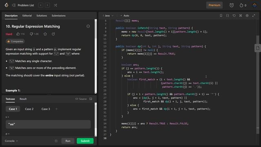The width and height of the screenshot is (261, 147).
Task: Select test Case 3
Action: click(x=46, y=109)
